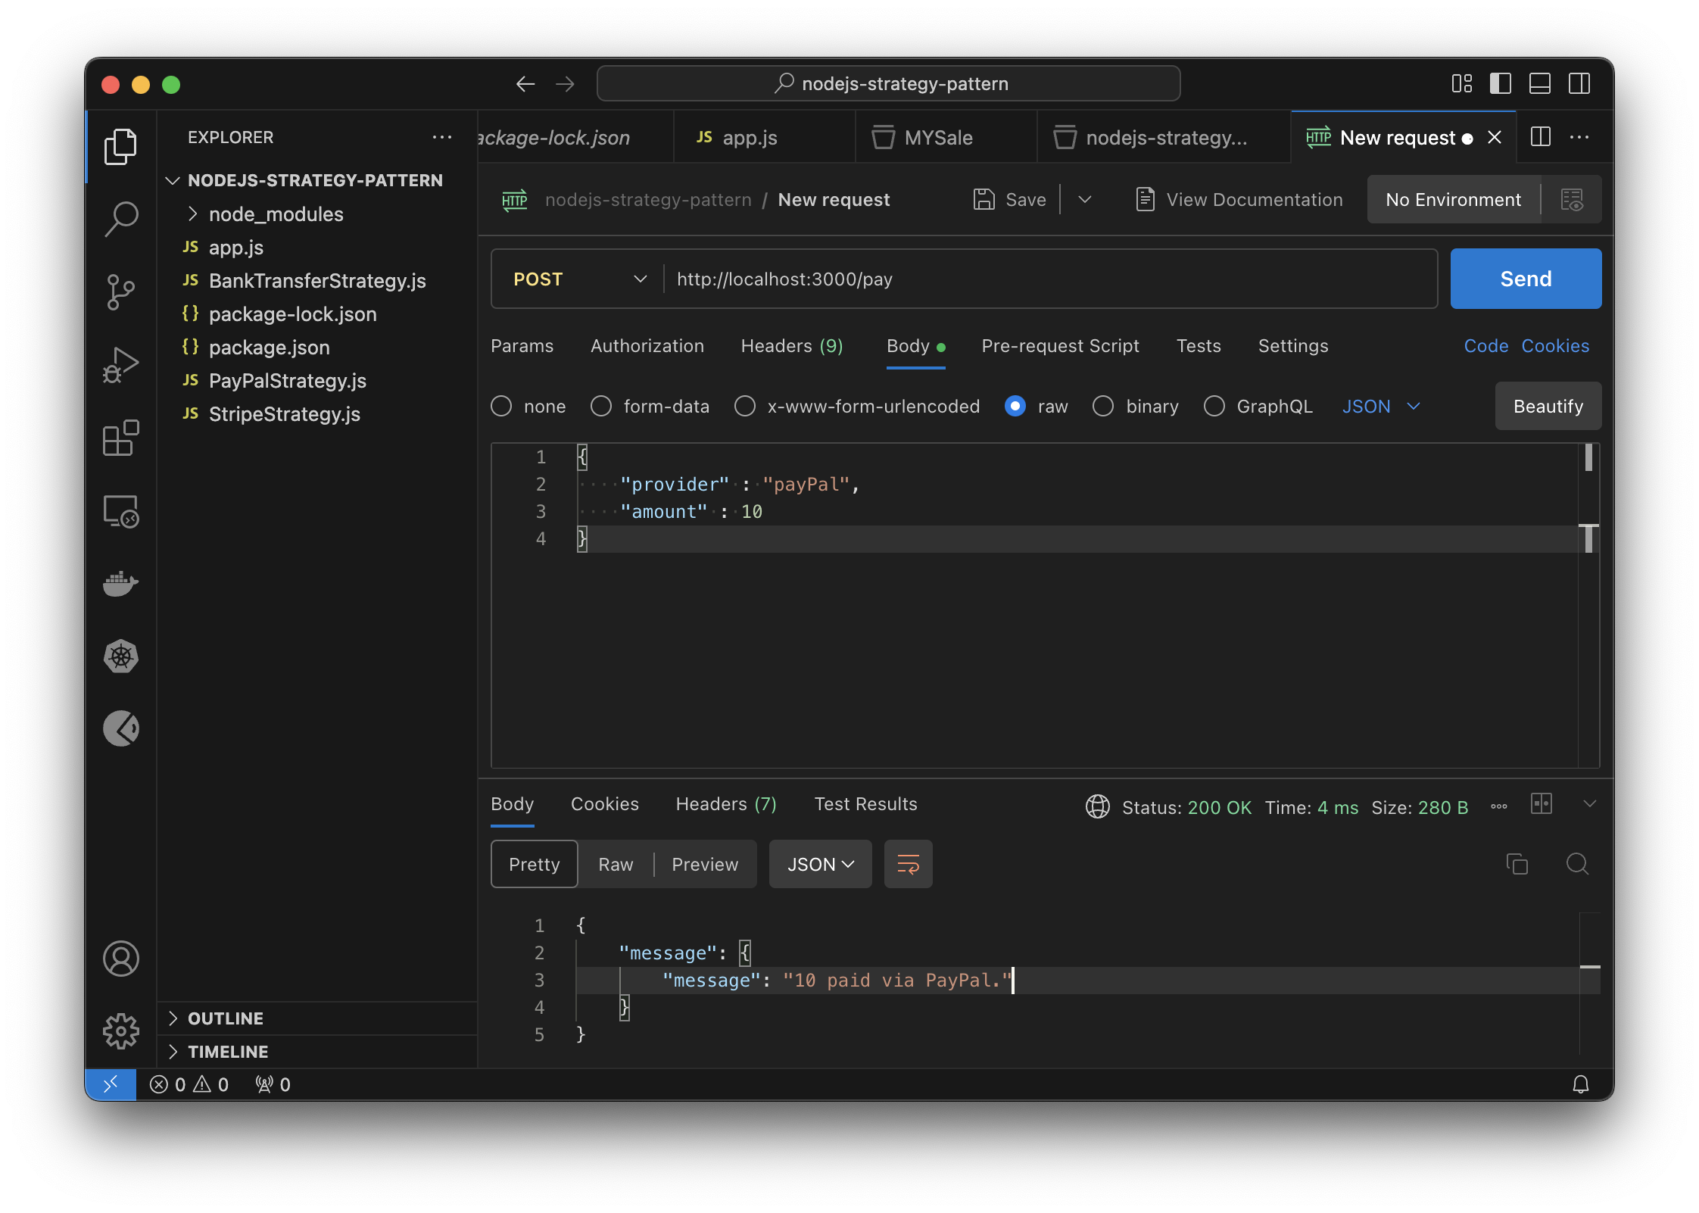This screenshot has height=1213, width=1699.
Task: Toggle the primary side bar icon
Action: tap(1501, 83)
